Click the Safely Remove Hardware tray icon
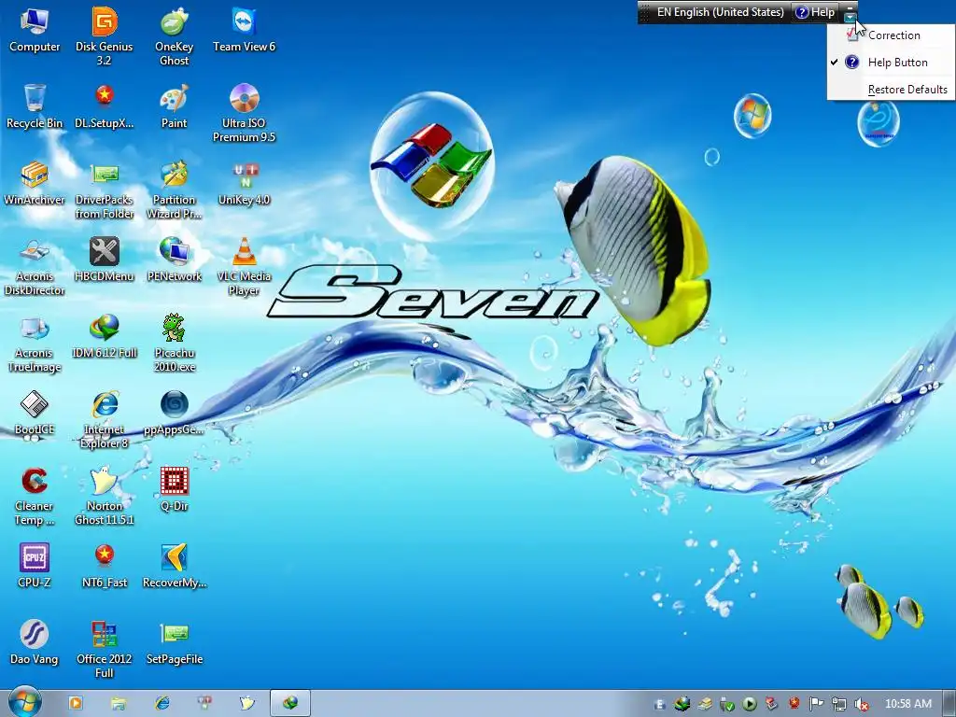Screen dimensions: 956x717 (x=726, y=705)
